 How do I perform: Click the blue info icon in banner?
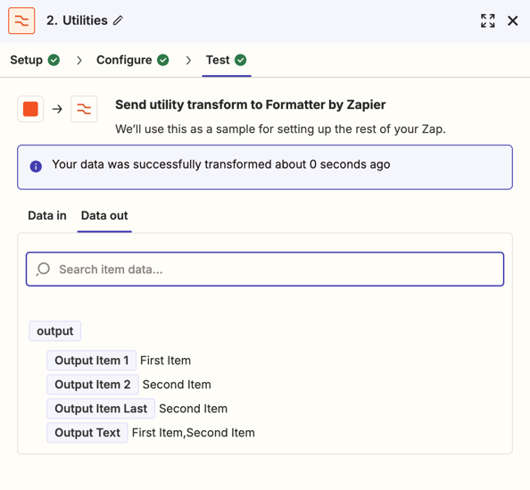tap(36, 166)
